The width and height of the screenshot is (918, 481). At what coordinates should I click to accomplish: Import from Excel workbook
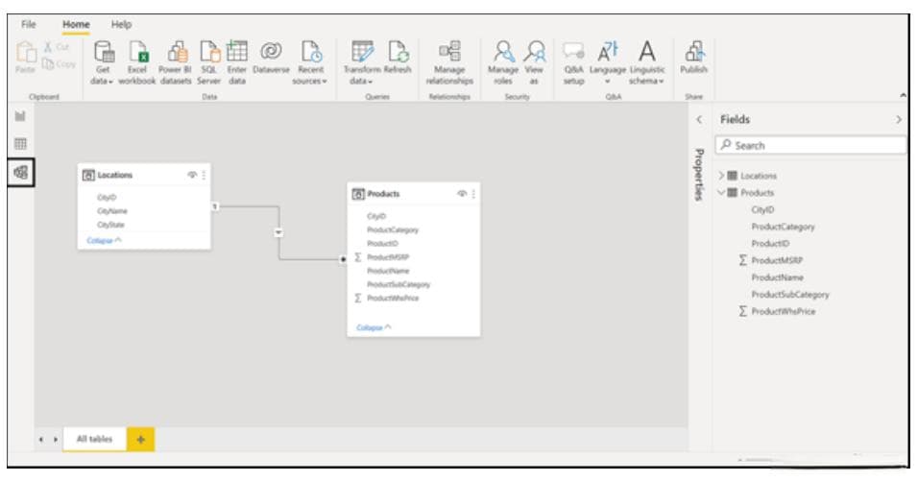coord(137,63)
